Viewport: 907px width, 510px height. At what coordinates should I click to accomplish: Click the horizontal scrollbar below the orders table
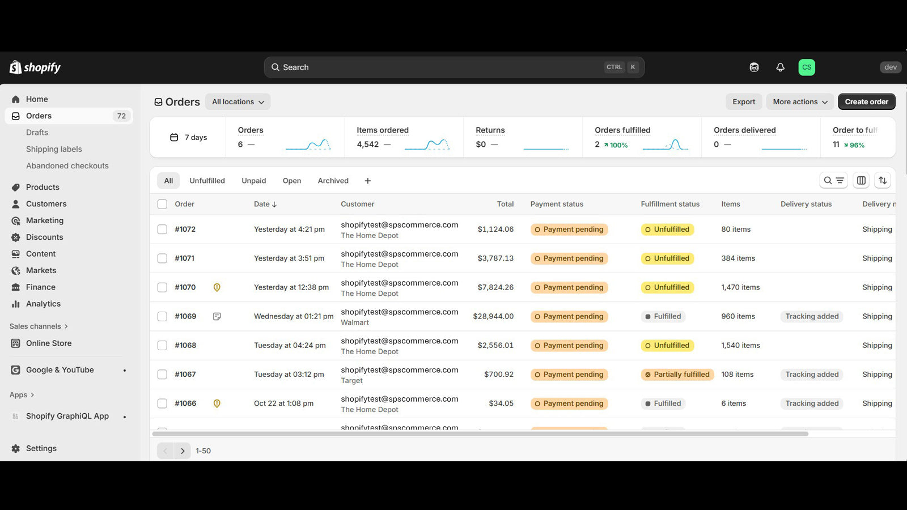coord(480,434)
